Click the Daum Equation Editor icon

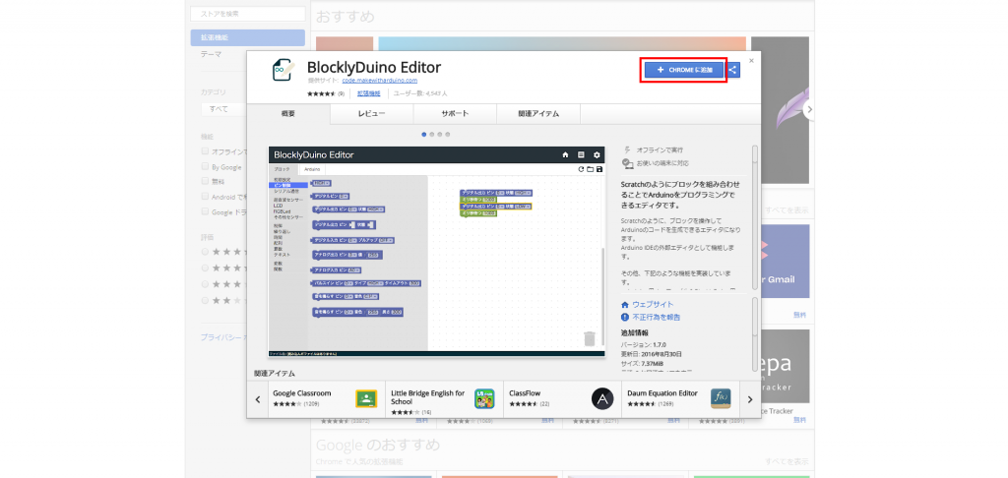tap(720, 398)
